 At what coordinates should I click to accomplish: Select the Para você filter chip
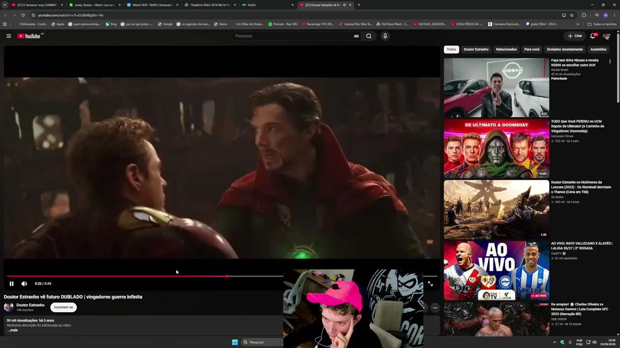[x=532, y=49]
